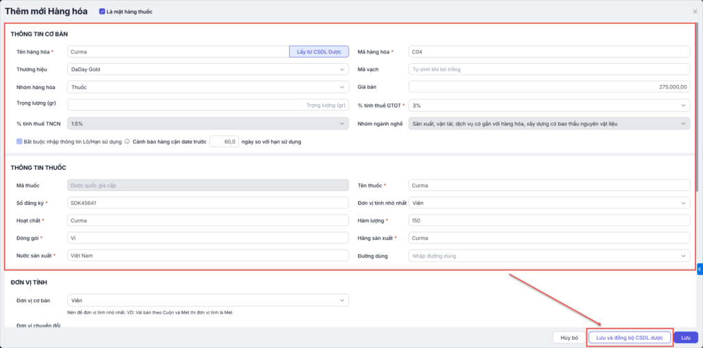Click the Hãng sản xuất field
The height and width of the screenshot is (348, 703).
tap(549, 238)
